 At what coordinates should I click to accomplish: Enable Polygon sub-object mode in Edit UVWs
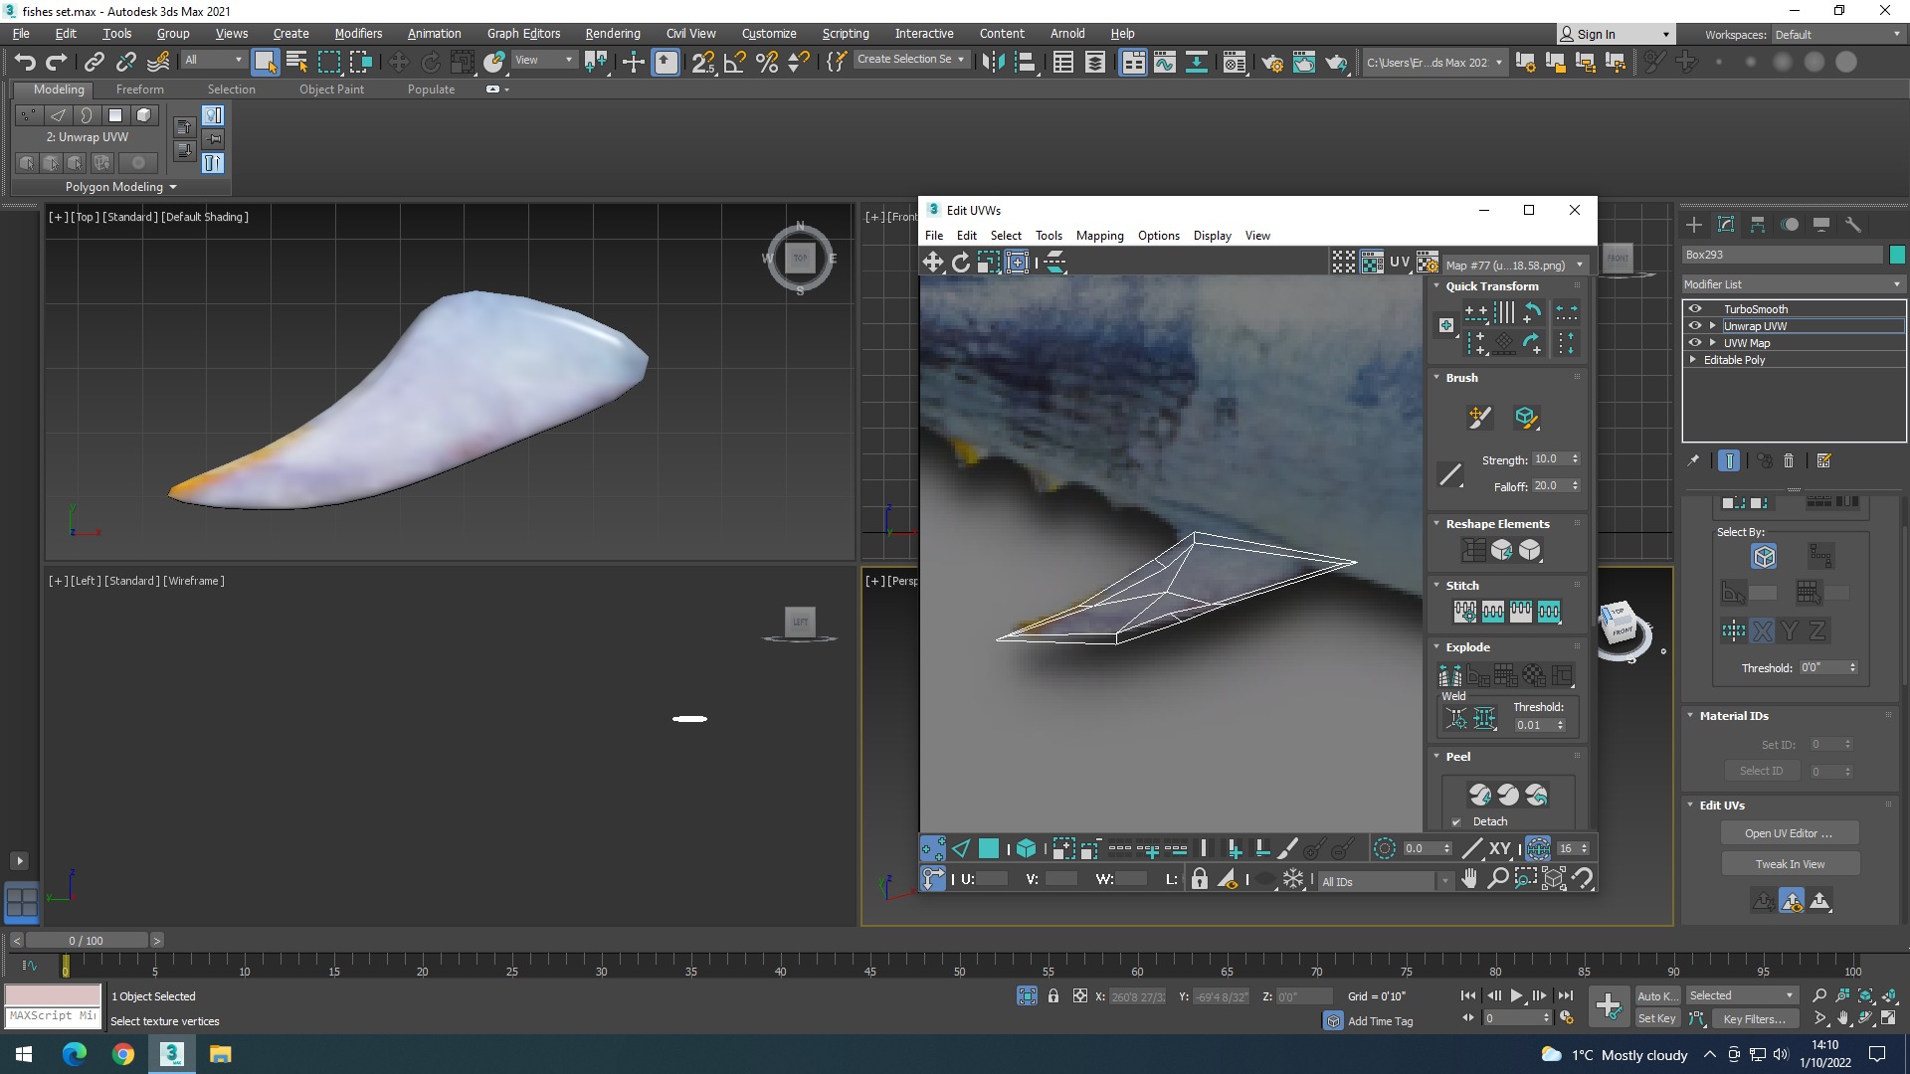click(988, 848)
